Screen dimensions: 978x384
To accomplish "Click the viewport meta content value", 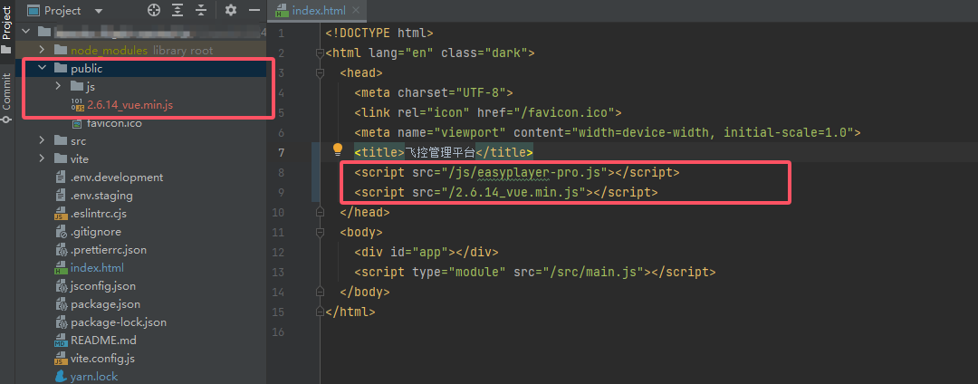I will pyautogui.click(x=711, y=133).
